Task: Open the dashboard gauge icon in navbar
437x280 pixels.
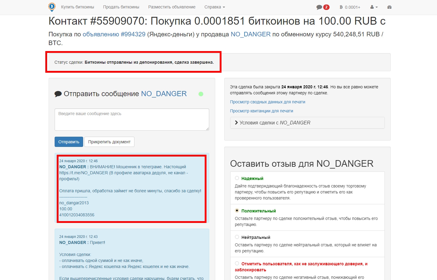Action: pyautogui.click(x=389, y=7)
